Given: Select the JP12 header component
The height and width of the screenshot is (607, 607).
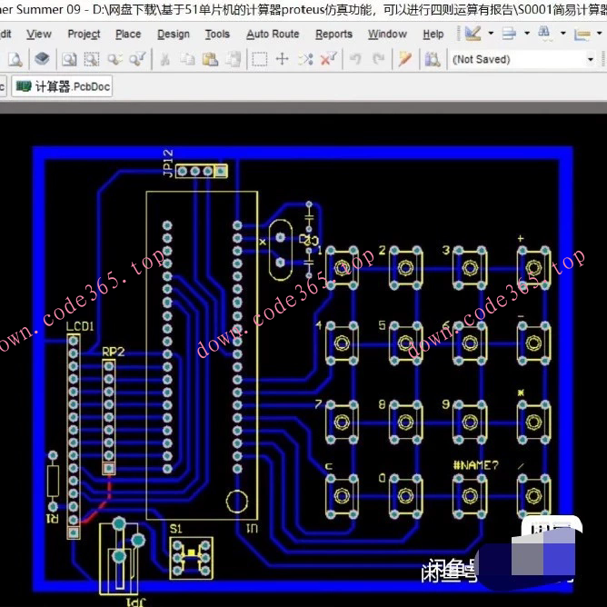Looking at the screenshot, I should click(x=202, y=171).
